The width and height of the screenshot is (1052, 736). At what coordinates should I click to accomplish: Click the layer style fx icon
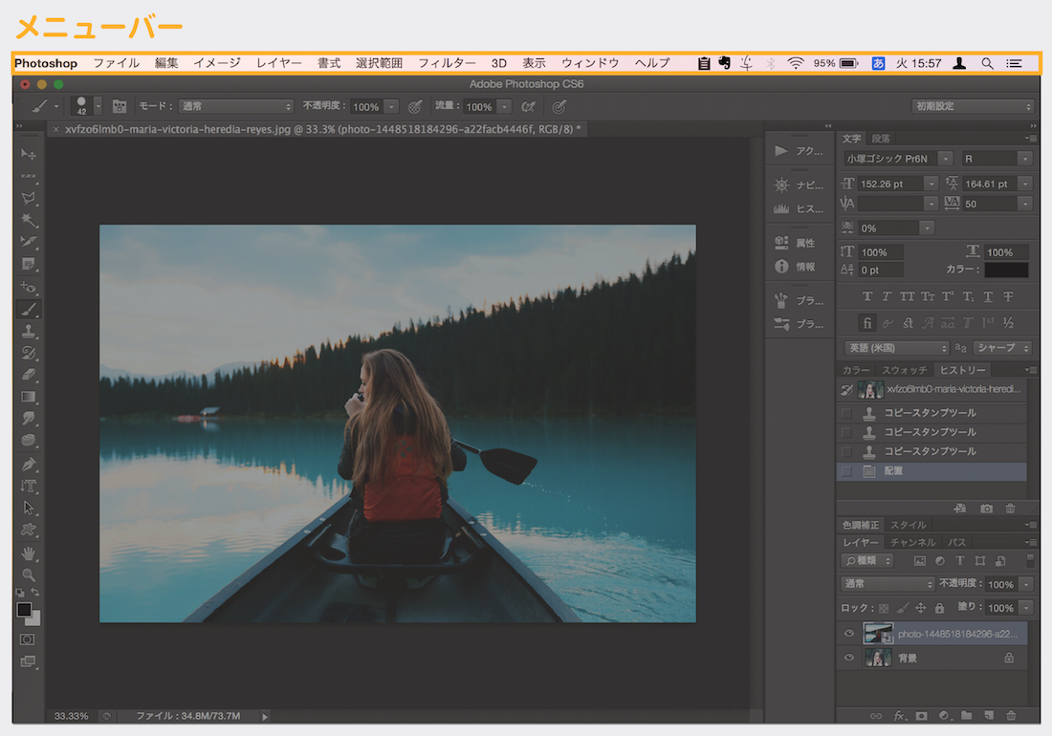tap(899, 715)
